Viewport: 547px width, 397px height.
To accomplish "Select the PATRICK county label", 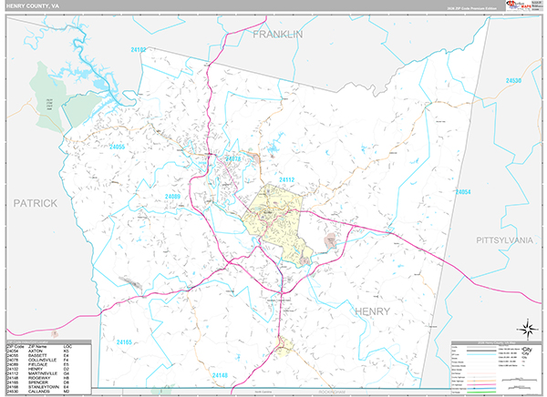I will (x=36, y=203).
